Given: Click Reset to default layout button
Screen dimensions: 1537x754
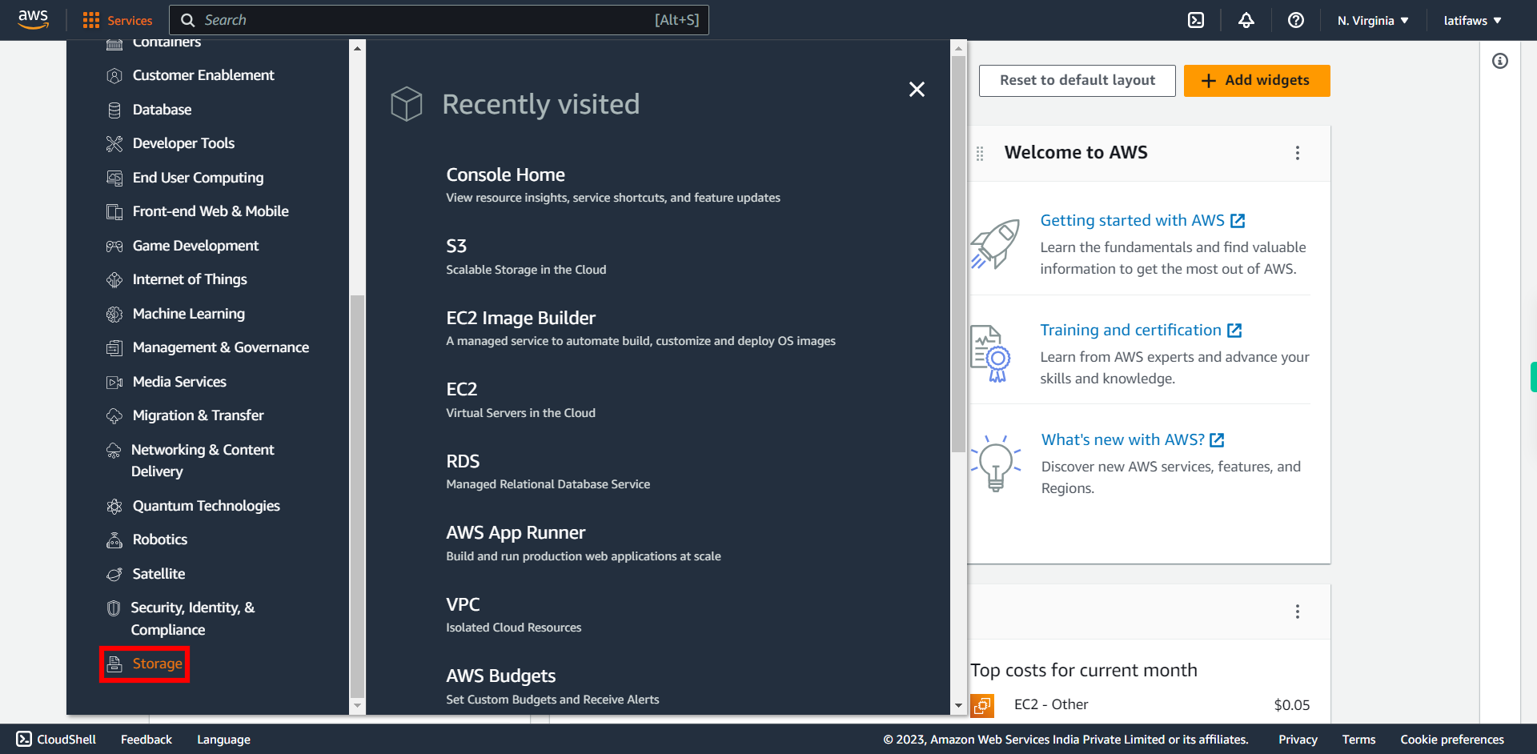Looking at the screenshot, I should 1078,81.
